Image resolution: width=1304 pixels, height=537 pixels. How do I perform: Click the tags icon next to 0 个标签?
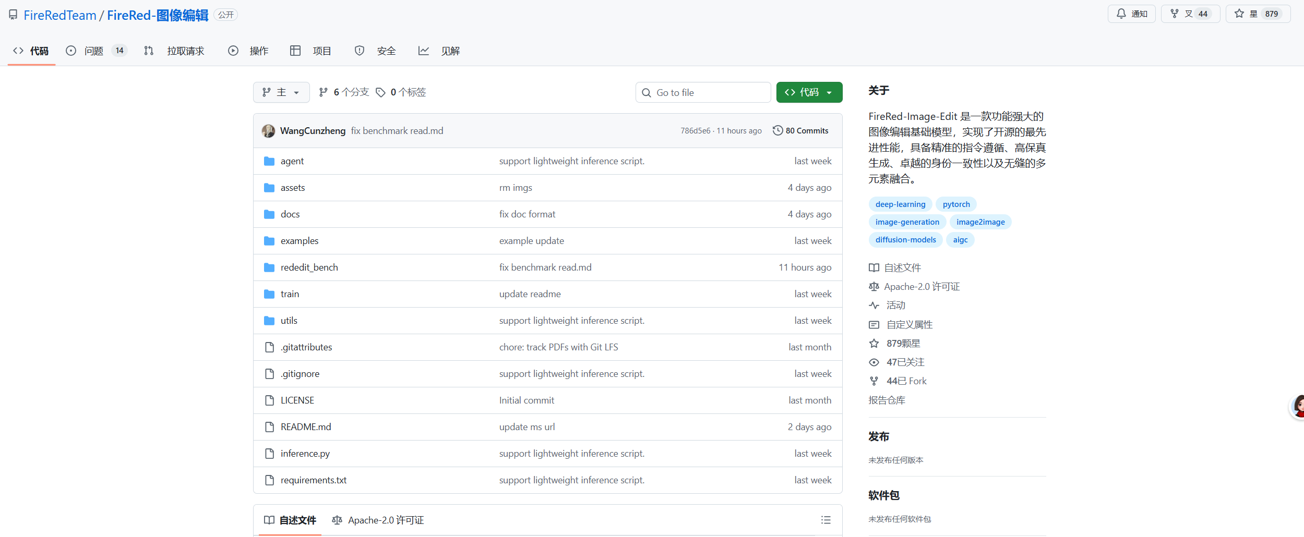(381, 92)
